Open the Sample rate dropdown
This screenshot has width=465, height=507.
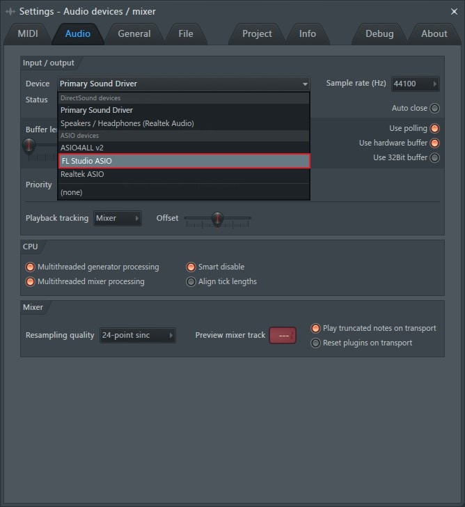416,84
